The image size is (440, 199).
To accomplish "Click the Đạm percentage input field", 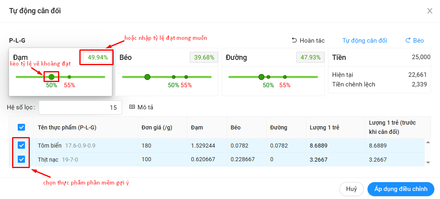I will (98, 57).
